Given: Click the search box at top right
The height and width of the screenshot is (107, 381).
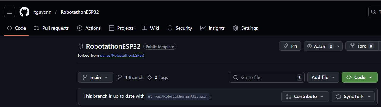Looking at the screenshot, I should pos(374,12).
